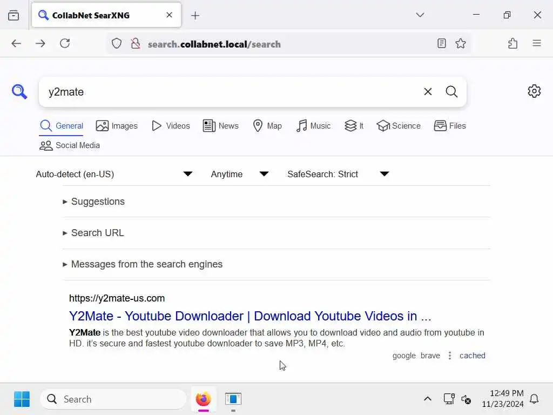Click the Windows taskbar Search box

coord(113,399)
